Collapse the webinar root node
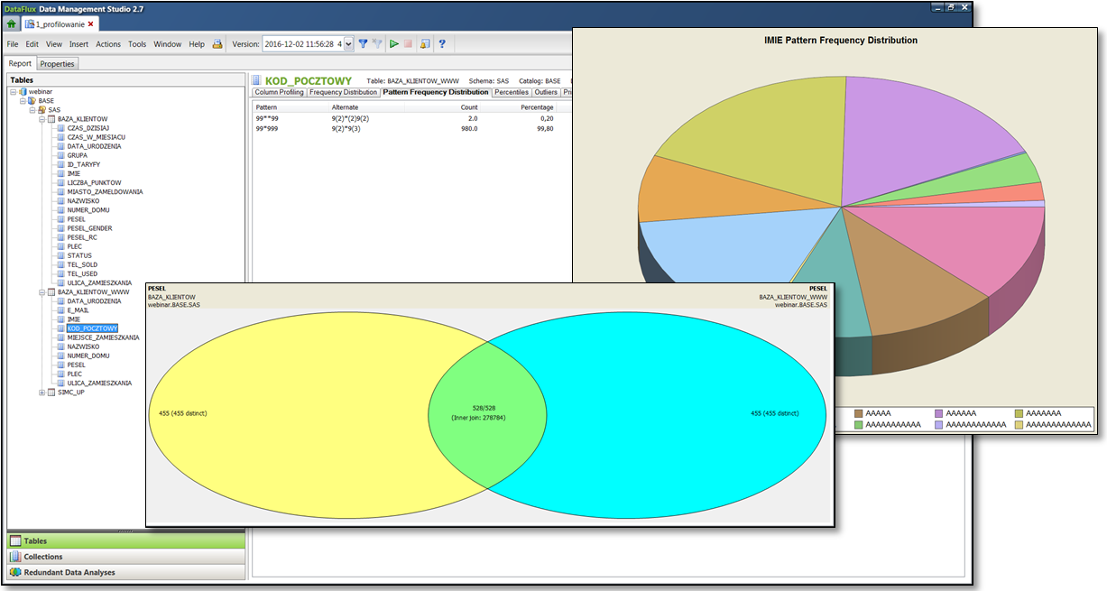Image resolution: width=1107 pixels, height=591 pixels. [13, 91]
